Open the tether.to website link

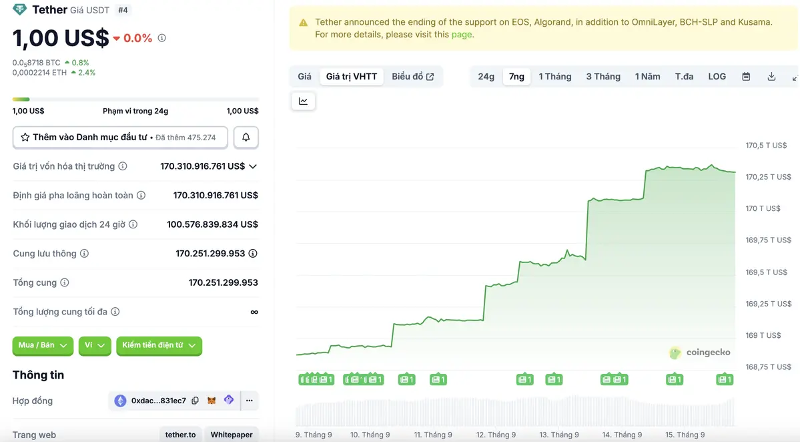[x=181, y=435]
